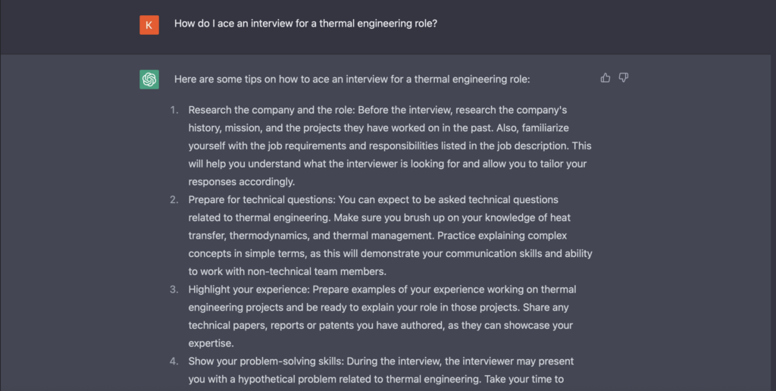Screen dimensions: 776x391
Task: Click the words "responses accordingly" in tip one
Action: click(x=242, y=182)
